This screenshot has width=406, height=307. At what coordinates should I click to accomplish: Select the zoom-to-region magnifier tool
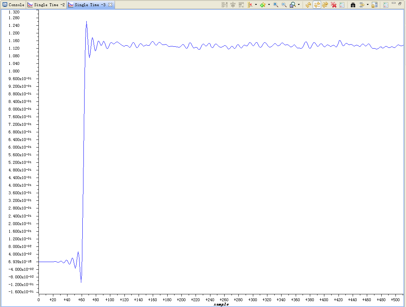point(292,5)
